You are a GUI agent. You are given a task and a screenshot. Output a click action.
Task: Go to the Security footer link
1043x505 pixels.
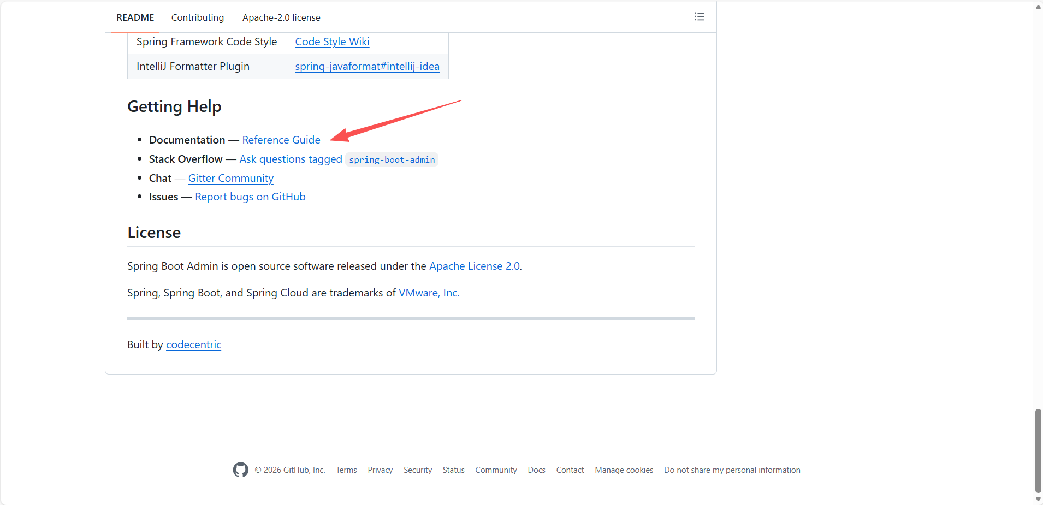[418, 470]
